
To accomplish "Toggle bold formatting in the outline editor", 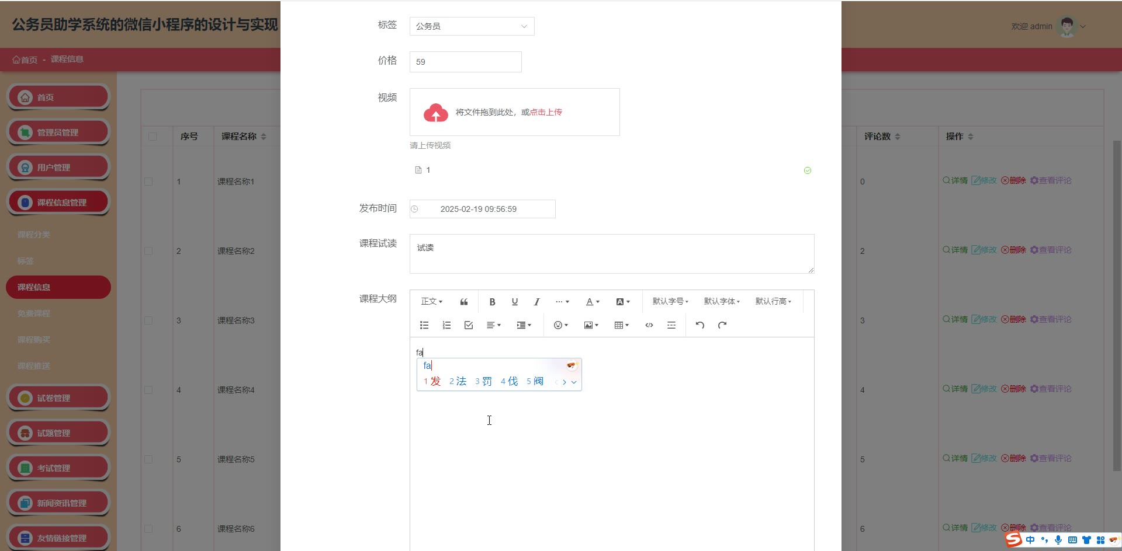I will point(492,302).
